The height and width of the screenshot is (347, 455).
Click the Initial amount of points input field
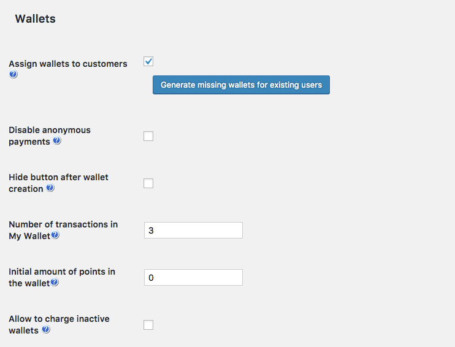click(x=193, y=278)
